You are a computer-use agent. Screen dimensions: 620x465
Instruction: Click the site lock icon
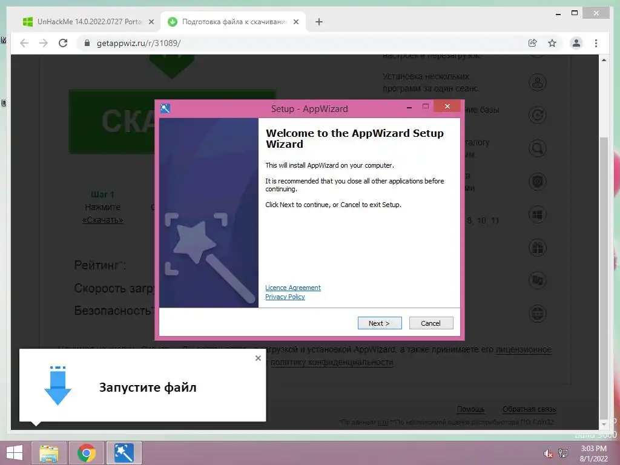pyautogui.click(x=87, y=43)
